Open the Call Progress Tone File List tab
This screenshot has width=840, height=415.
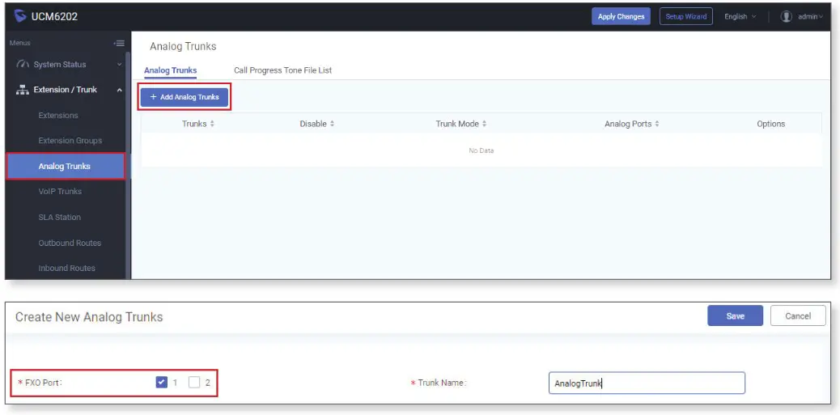[283, 70]
